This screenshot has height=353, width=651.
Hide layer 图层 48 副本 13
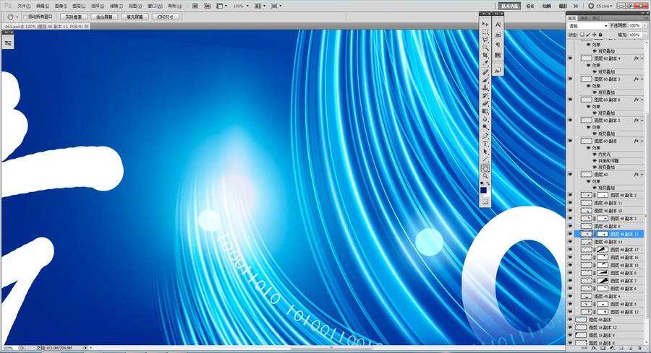pyautogui.click(x=570, y=234)
